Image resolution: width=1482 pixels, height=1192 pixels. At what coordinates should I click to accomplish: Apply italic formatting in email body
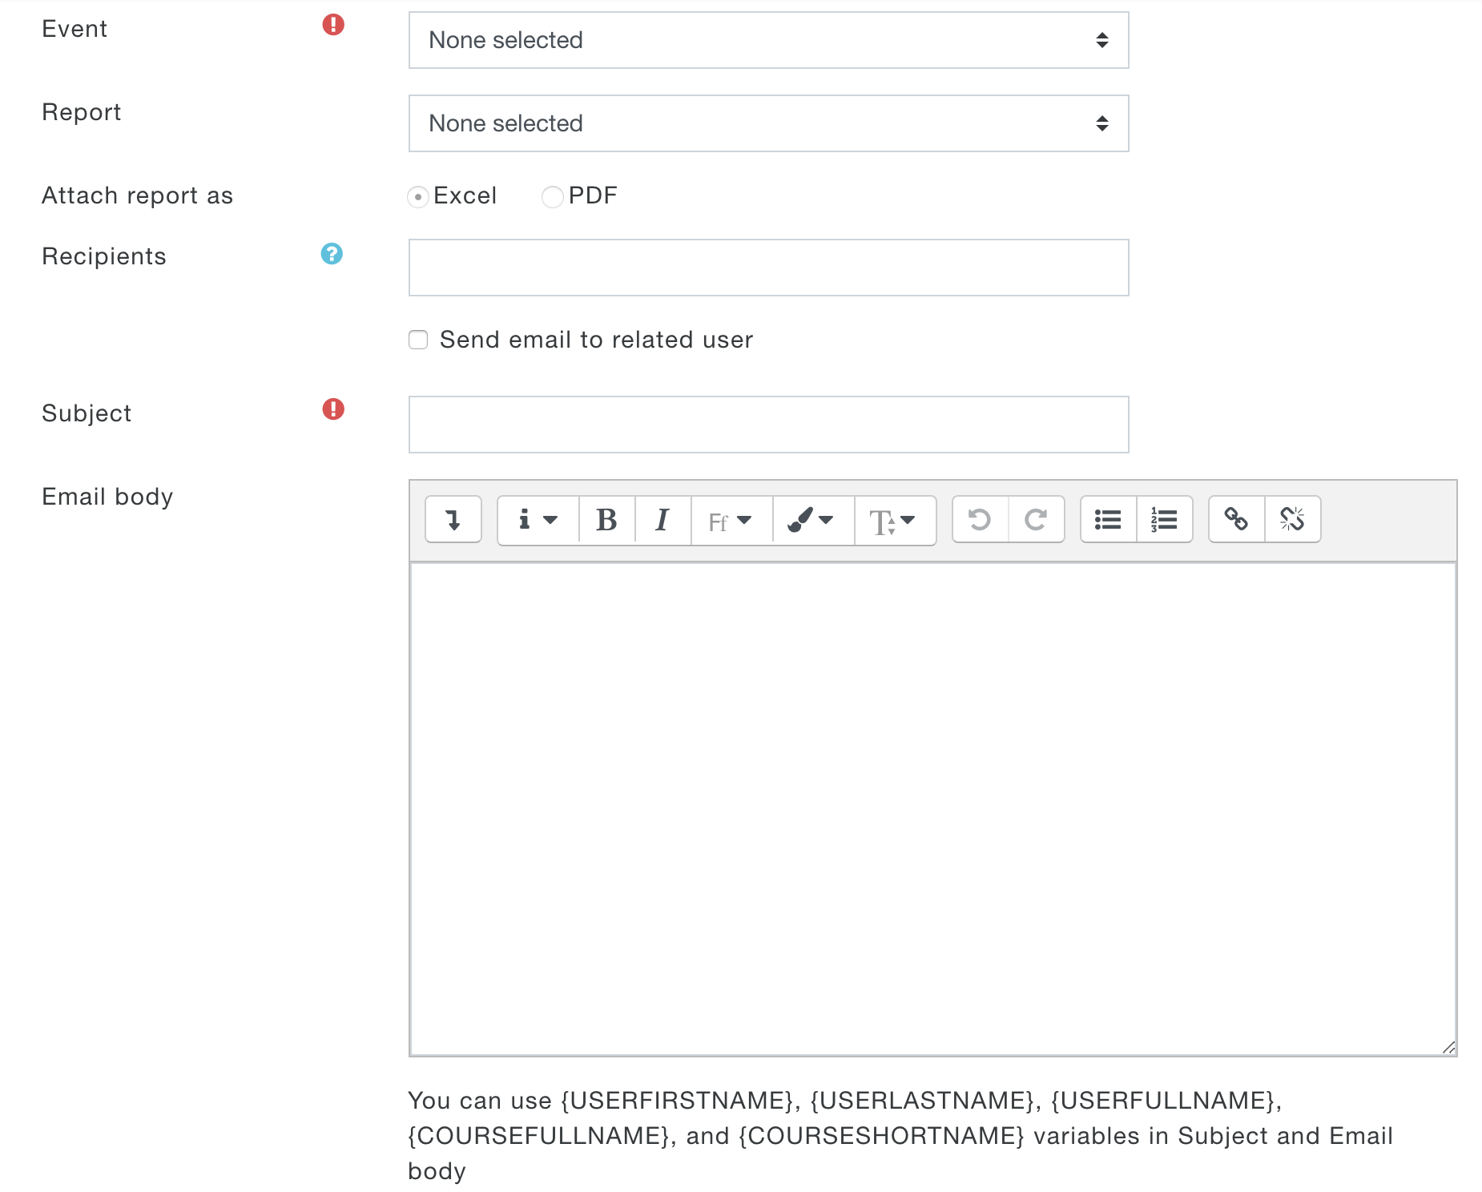pos(663,520)
